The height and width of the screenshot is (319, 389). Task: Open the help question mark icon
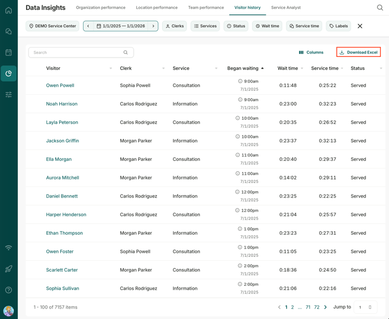(x=9, y=290)
